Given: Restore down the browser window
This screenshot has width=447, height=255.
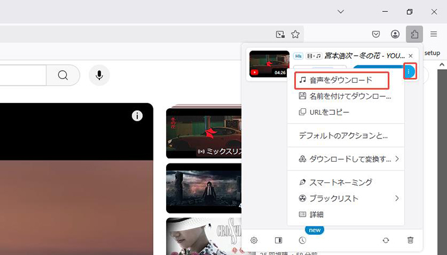Looking at the screenshot, I should click(410, 12).
